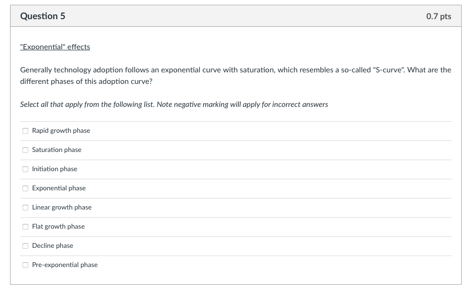Screen dimensions: 464x291
Task: Check the "Flat growth phase" checkbox
Action: point(25,227)
